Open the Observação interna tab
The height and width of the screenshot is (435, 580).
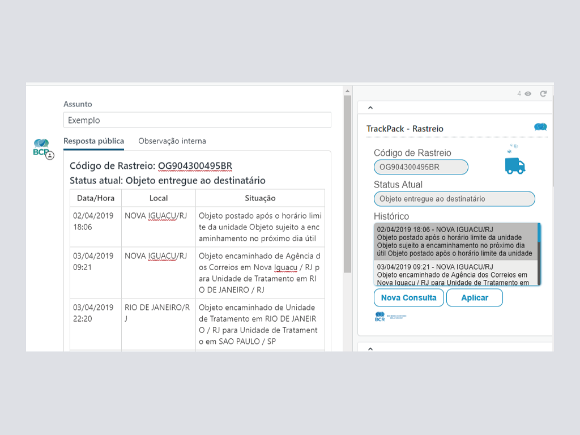[172, 141]
